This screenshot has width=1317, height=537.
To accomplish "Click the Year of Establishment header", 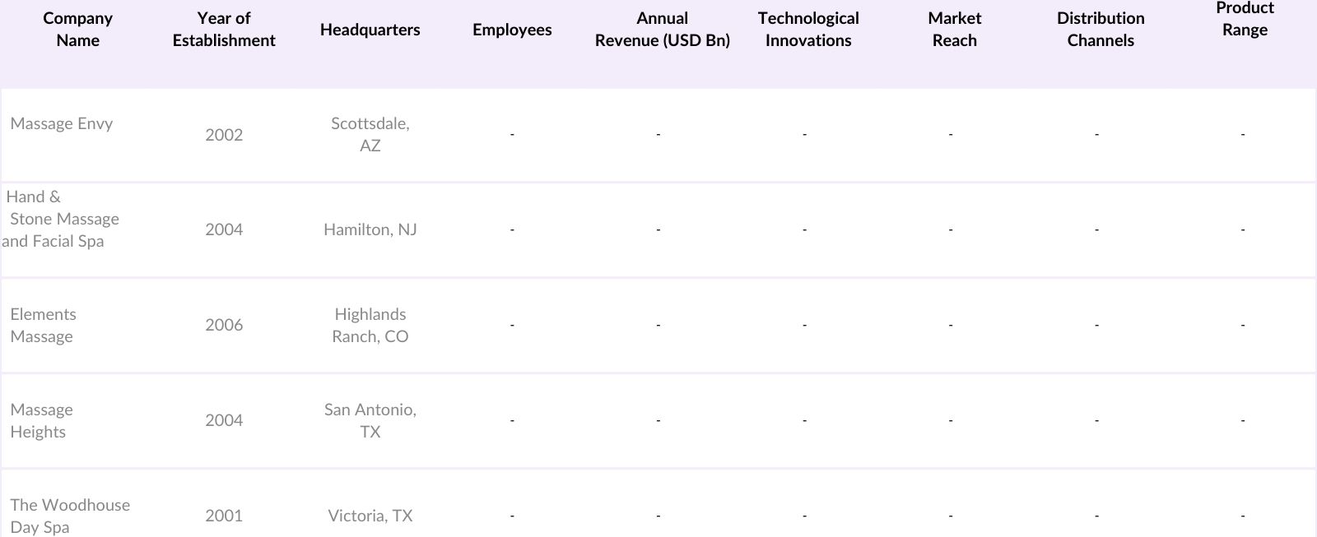I will coord(224,30).
